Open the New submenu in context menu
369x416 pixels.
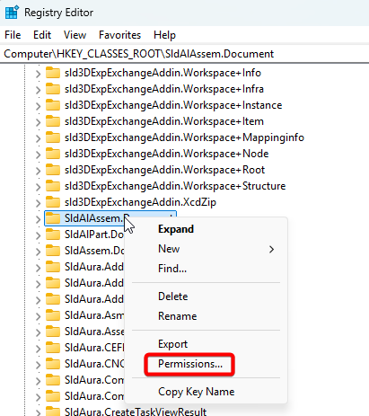[x=169, y=249]
